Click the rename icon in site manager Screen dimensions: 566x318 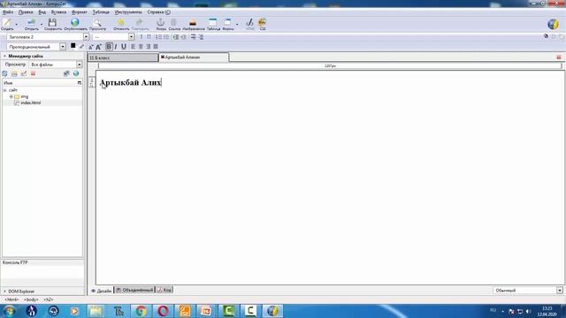[x=24, y=74]
